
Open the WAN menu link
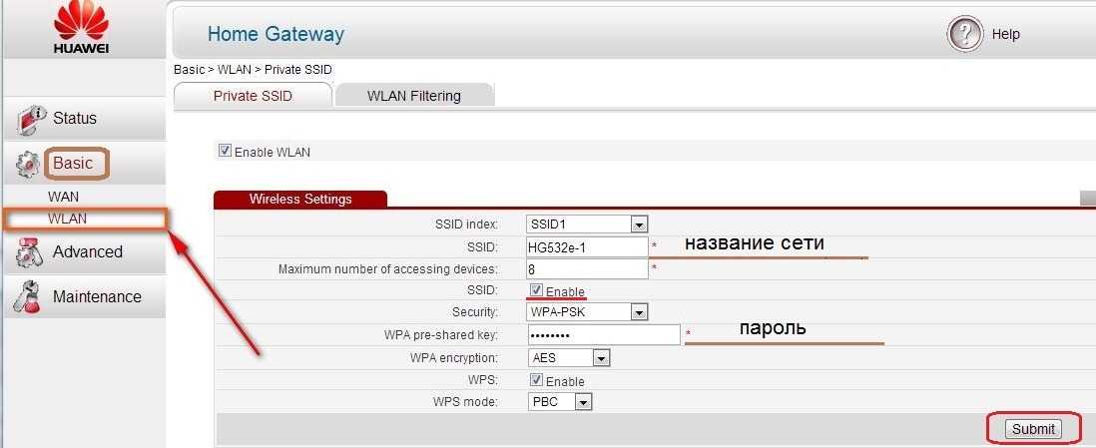pyautogui.click(x=63, y=197)
